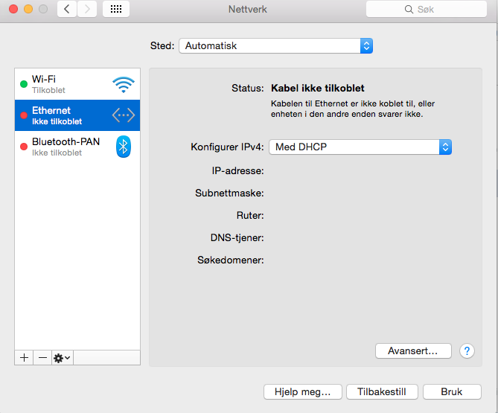This screenshot has height=413, width=498.
Task: Apply changes with Bruk button
Action: 452,391
